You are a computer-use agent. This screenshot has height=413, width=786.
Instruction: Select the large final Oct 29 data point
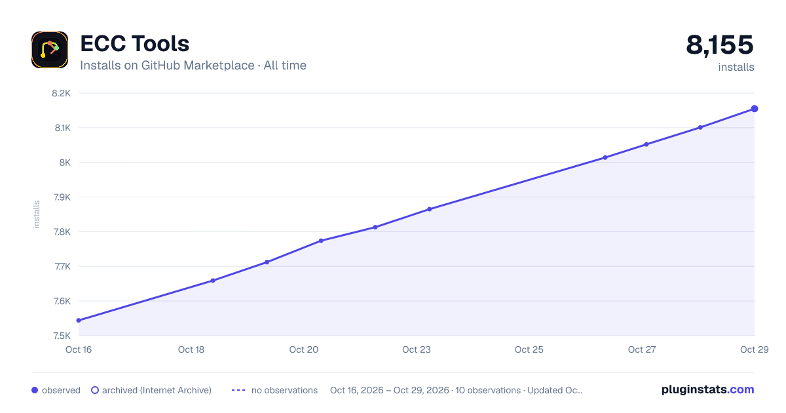tap(755, 109)
